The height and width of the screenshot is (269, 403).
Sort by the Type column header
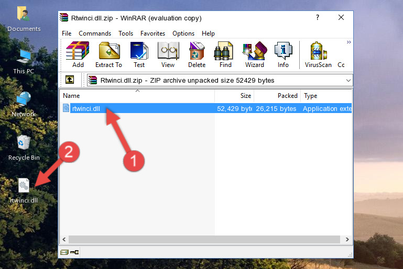point(326,95)
